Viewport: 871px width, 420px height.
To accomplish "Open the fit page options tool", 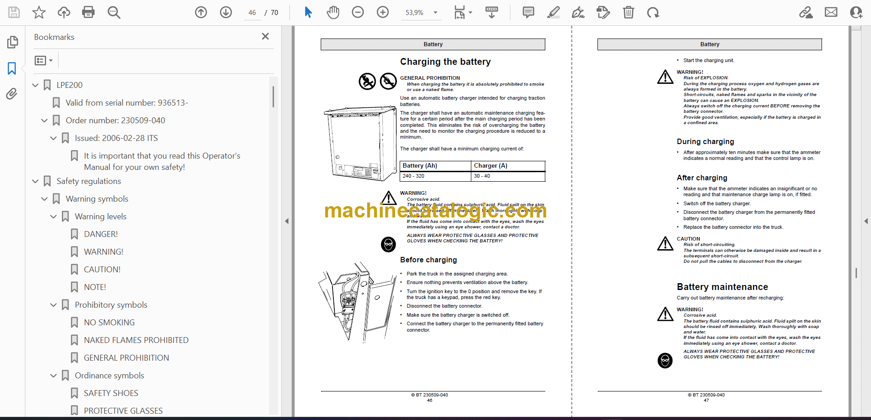I will pos(463,12).
